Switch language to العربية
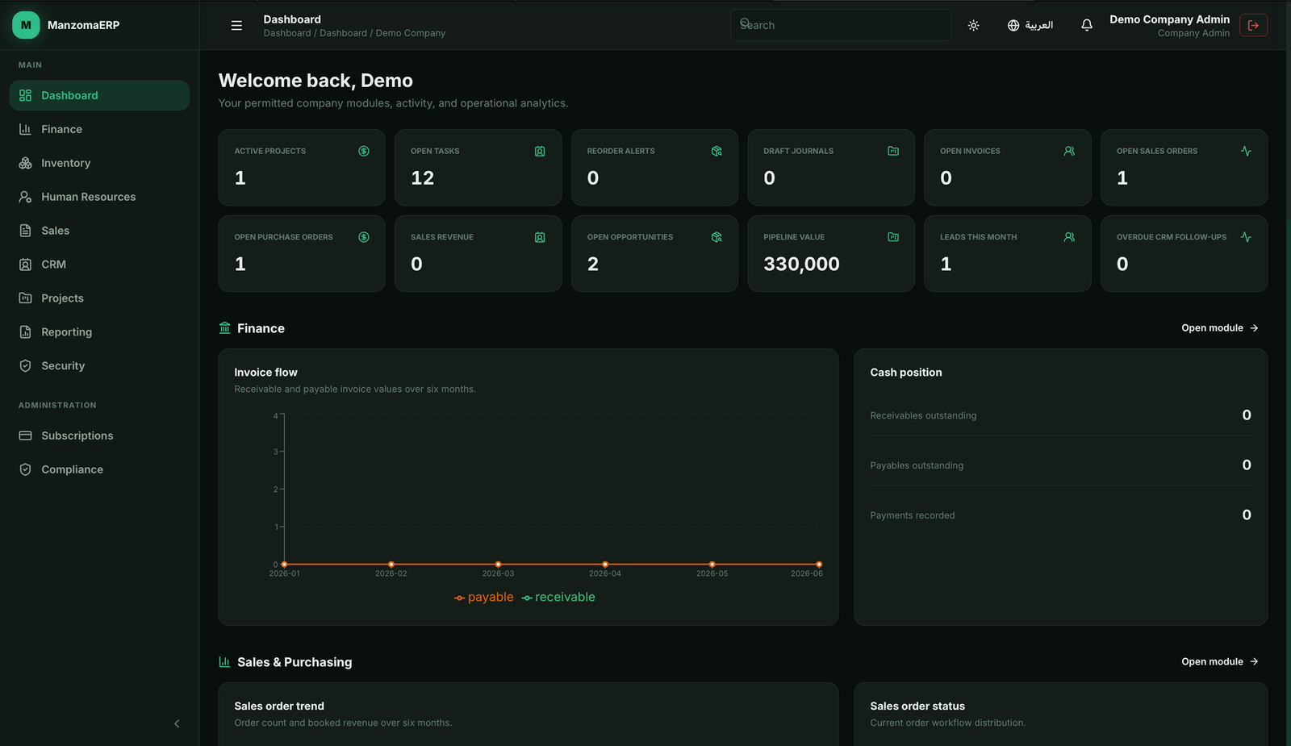 (x=1030, y=25)
